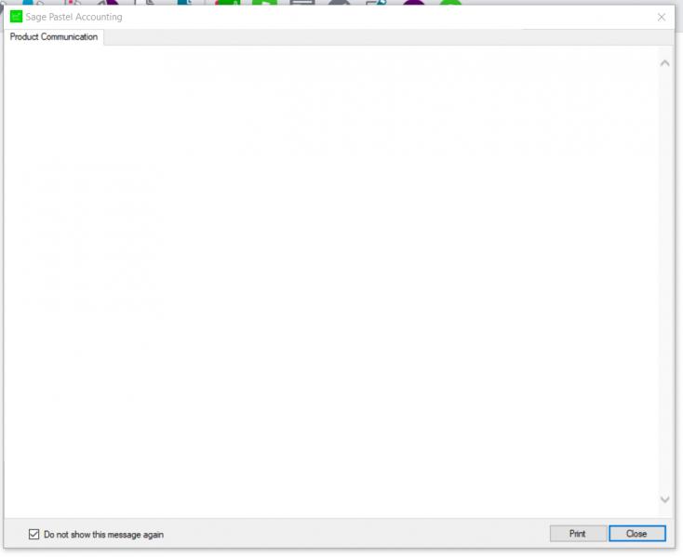This screenshot has width=683, height=558.
Task: Click inside the blank message content area
Action: [x=326, y=279]
